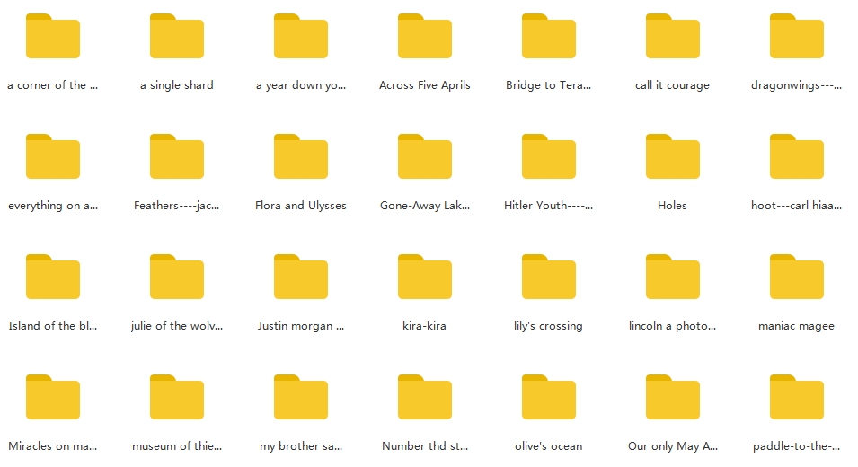The width and height of the screenshot is (858, 467).
Task: Click the 'kira-kira' name label
Action: tap(425, 326)
